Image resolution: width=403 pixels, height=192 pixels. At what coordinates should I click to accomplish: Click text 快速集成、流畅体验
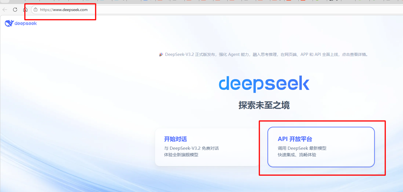coord(297,155)
